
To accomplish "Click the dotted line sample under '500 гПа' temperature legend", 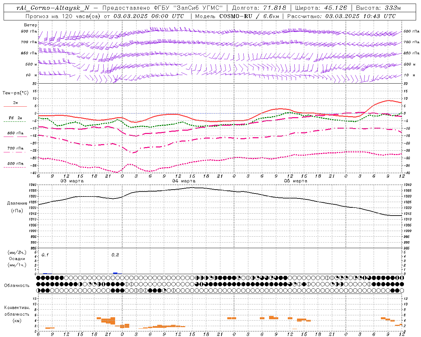I will click(x=15, y=167).
